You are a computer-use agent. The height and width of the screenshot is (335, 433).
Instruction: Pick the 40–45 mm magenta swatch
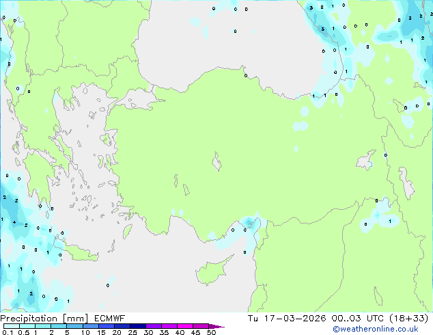point(185,326)
